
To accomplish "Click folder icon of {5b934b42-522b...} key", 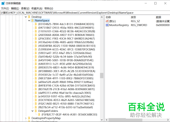I will (36, 57).
